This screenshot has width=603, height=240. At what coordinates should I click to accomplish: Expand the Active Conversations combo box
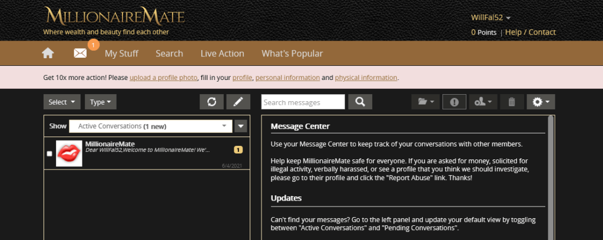click(x=150, y=126)
